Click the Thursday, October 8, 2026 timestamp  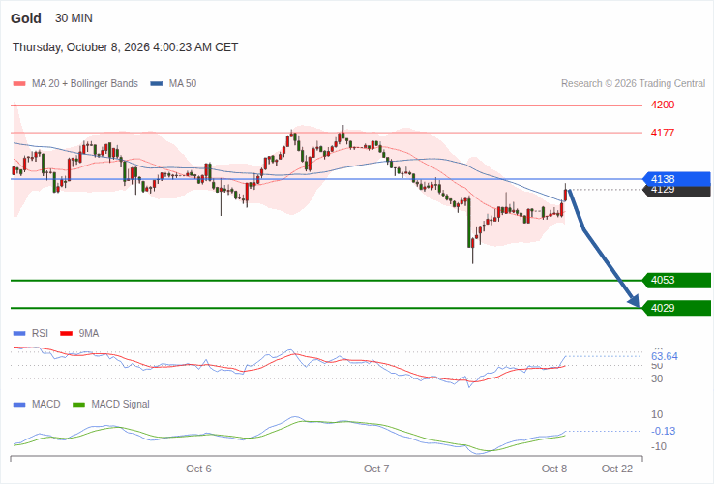tap(125, 47)
